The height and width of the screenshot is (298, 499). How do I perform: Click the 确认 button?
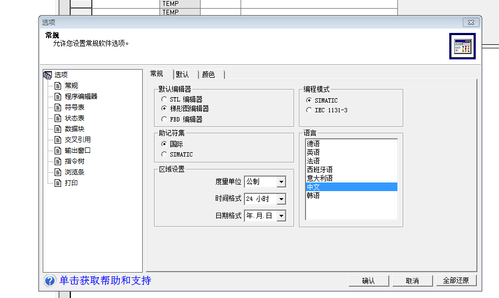[368, 281]
